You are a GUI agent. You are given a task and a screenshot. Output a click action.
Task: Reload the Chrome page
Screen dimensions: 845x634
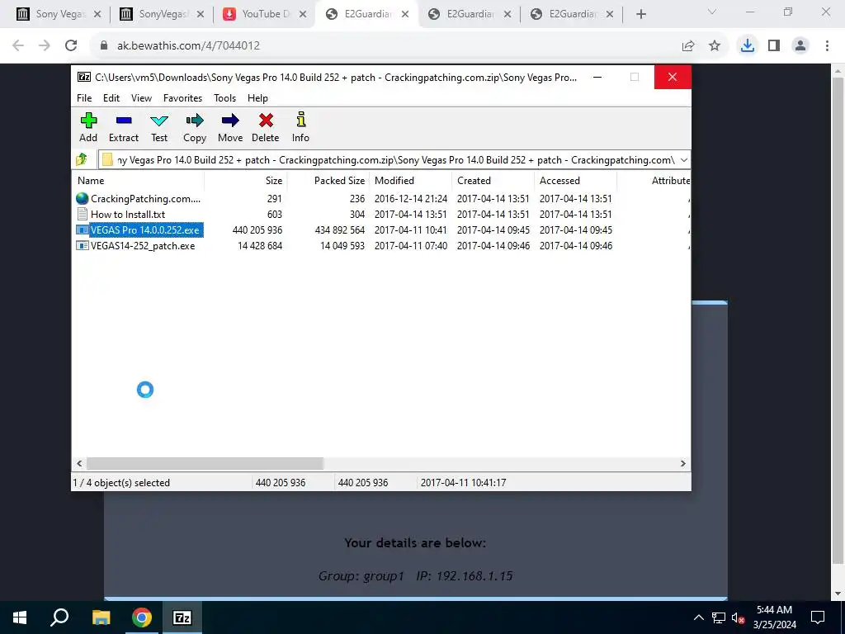point(71,45)
